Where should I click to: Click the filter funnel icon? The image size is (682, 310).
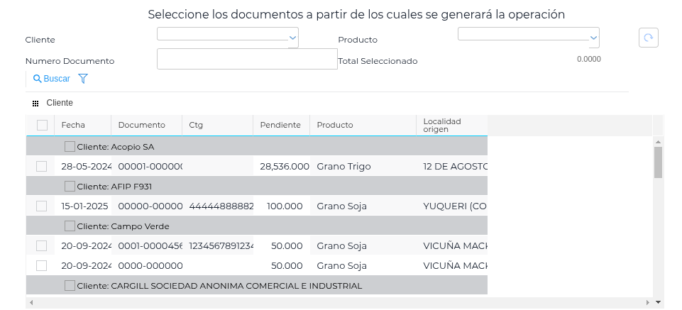coord(83,79)
